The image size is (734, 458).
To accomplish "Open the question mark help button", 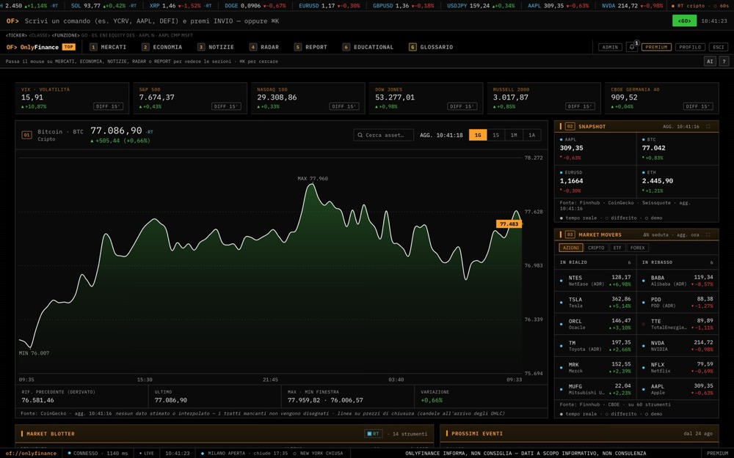I will coord(724,62).
